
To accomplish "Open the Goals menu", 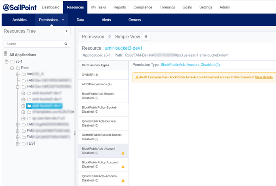I will pyautogui.click(x=187, y=7).
